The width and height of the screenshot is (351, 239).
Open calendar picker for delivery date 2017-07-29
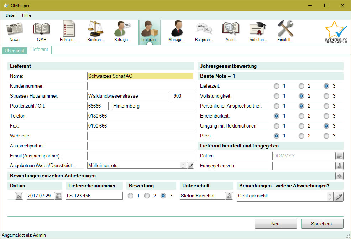(x=58, y=196)
